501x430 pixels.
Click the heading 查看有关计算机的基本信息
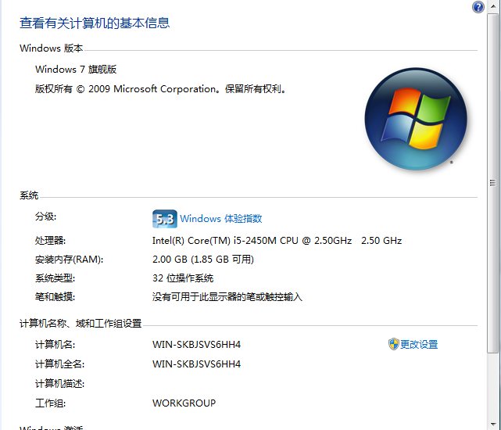click(95, 23)
